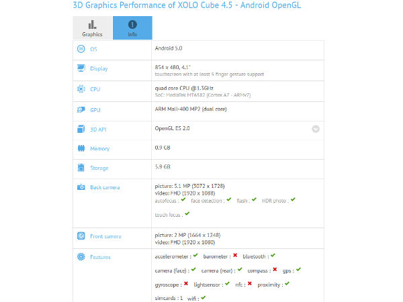
Task: Click the Back camera label
Action: pyautogui.click(x=105, y=187)
